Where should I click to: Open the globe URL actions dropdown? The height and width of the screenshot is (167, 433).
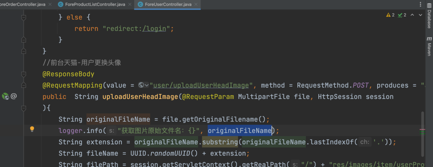click(144, 85)
